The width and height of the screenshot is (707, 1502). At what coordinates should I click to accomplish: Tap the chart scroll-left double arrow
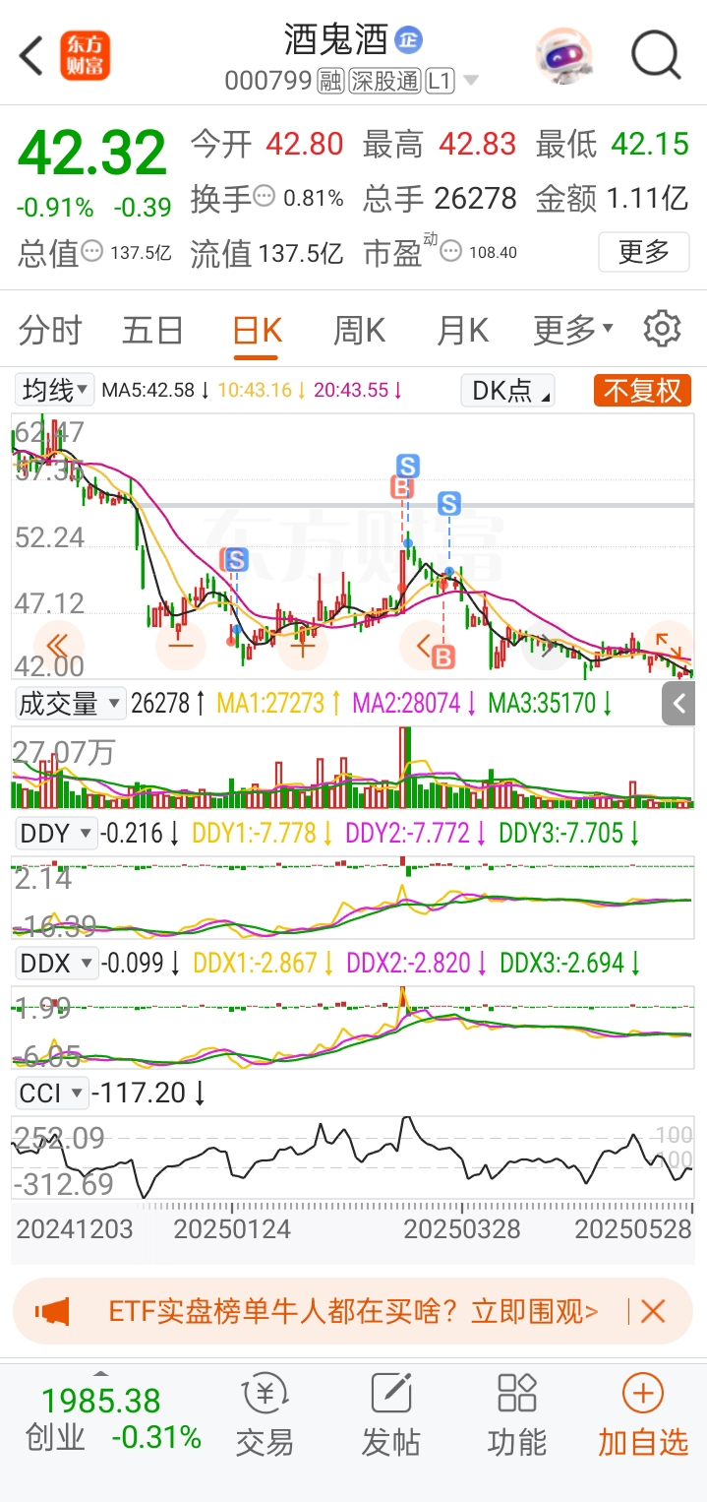point(57,646)
